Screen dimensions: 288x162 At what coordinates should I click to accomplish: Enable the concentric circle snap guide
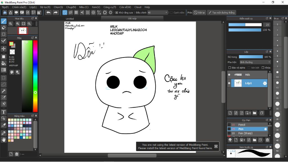point(93,12)
